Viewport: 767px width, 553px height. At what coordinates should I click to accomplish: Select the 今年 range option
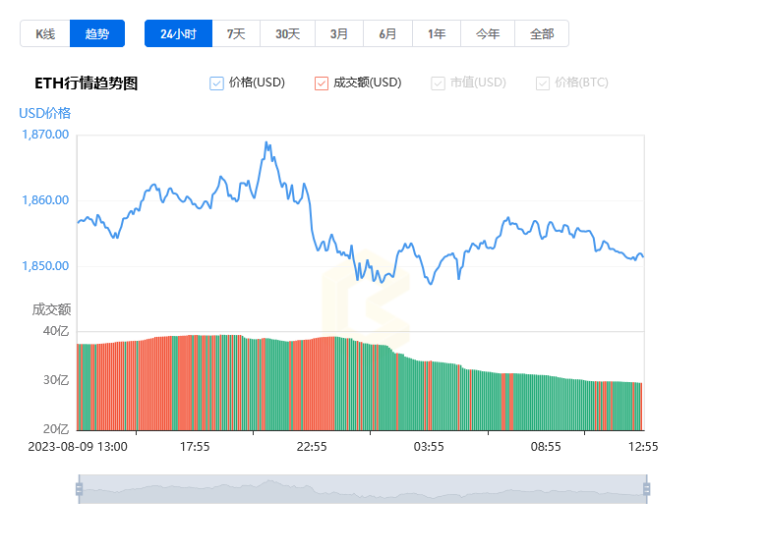[488, 33]
